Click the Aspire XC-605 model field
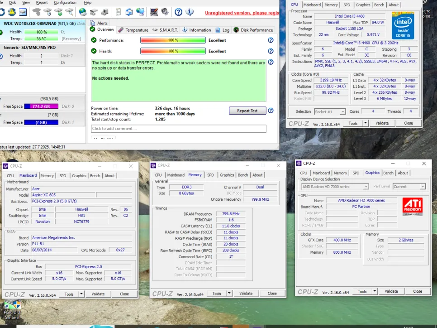Screen dimensions: 437x328 (x=63, y=195)
